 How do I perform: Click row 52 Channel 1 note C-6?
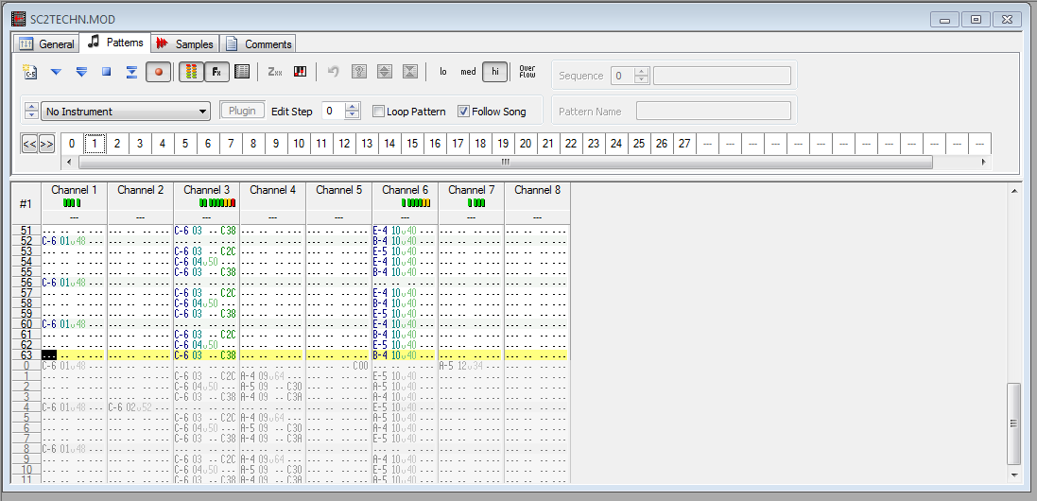(49, 241)
